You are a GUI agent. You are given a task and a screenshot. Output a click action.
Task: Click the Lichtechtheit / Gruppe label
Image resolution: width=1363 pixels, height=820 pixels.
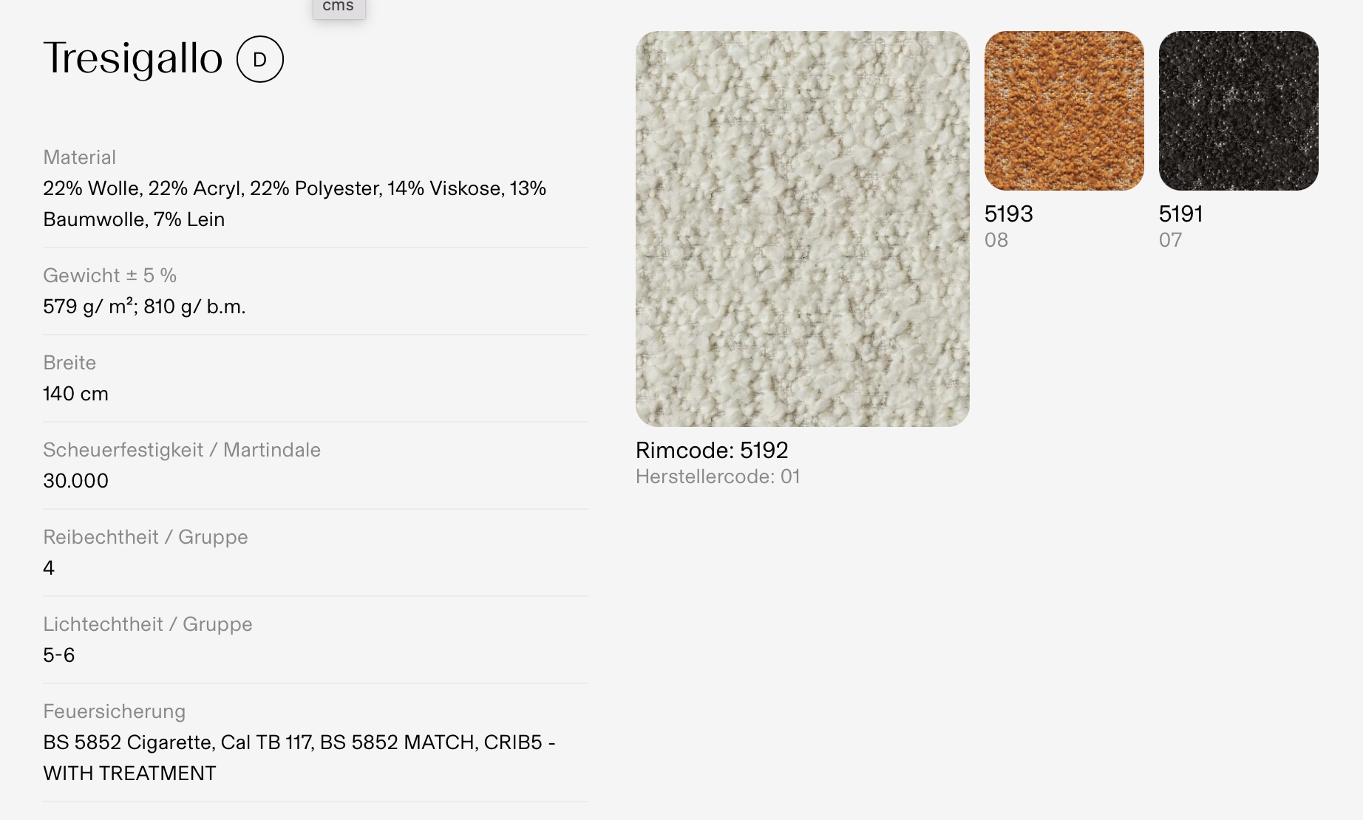[148, 624]
